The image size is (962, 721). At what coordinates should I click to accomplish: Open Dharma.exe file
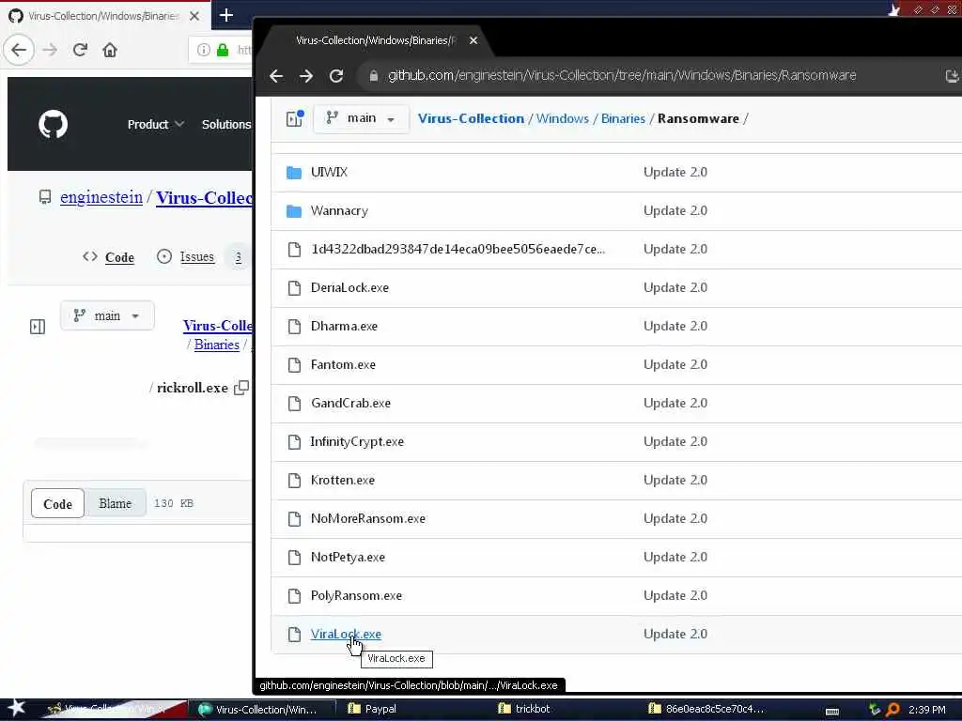344,326
